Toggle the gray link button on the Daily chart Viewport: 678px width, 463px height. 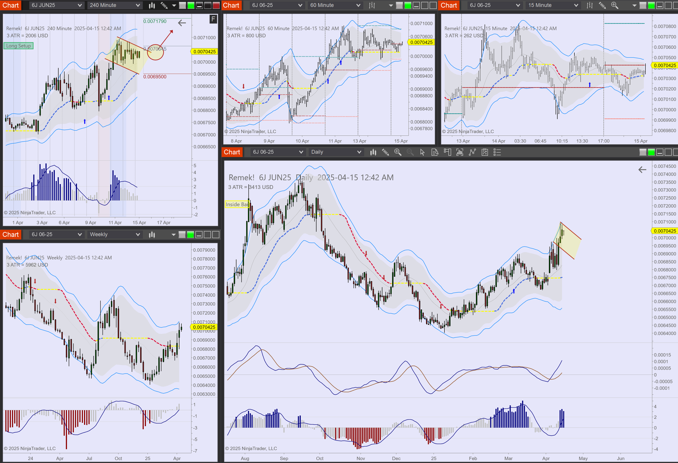coord(643,152)
